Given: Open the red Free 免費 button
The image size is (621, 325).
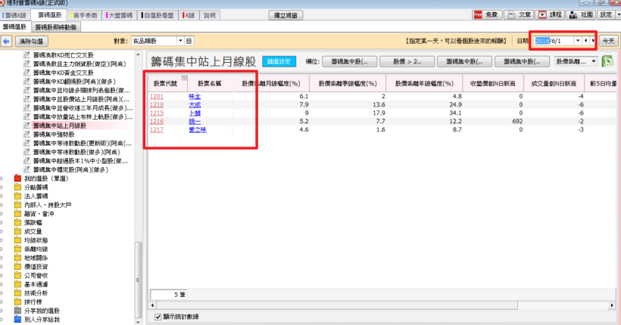Looking at the screenshot, I should click(x=487, y=15).
